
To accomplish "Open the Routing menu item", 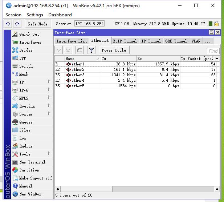I will (x=32, y=106).
